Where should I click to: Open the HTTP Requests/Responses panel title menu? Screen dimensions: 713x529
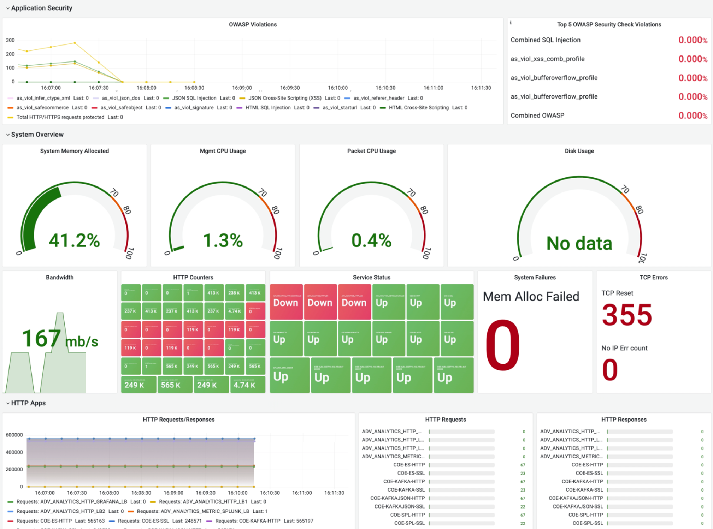[178, 420]
